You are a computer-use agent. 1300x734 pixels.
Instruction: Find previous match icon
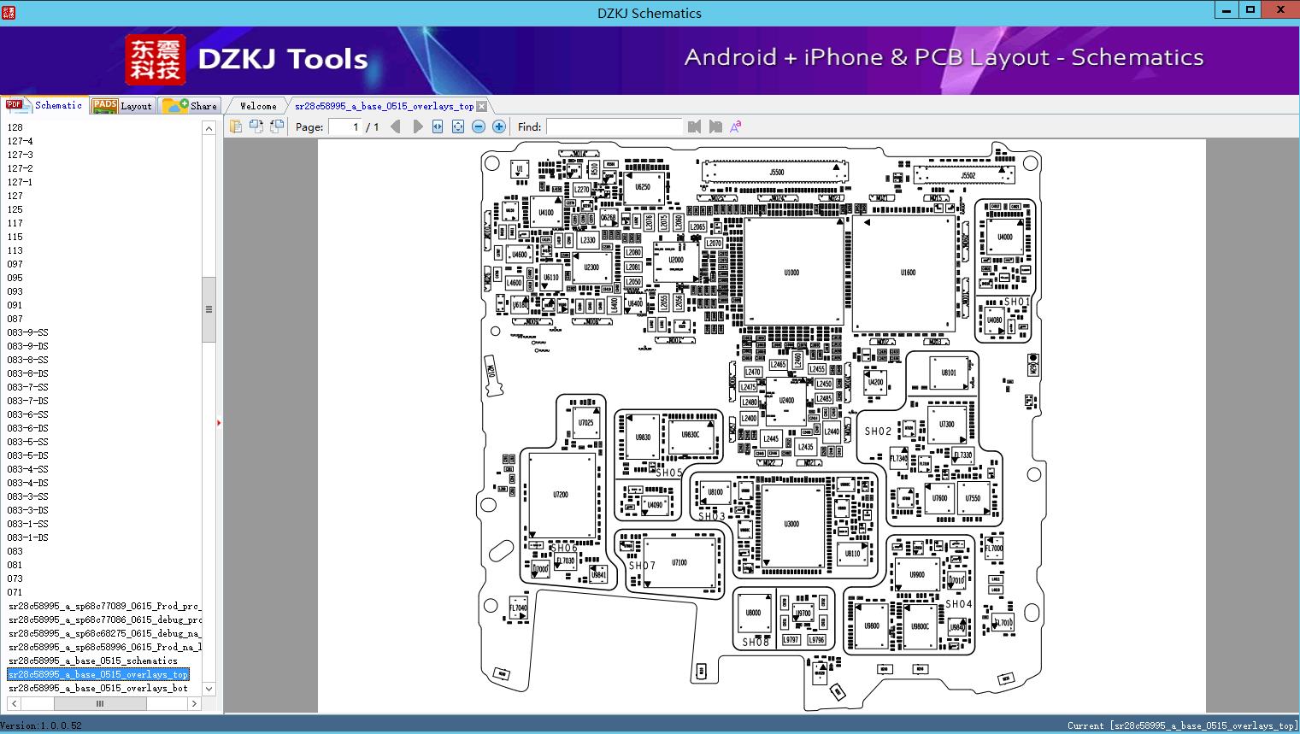tap(694, 126)
